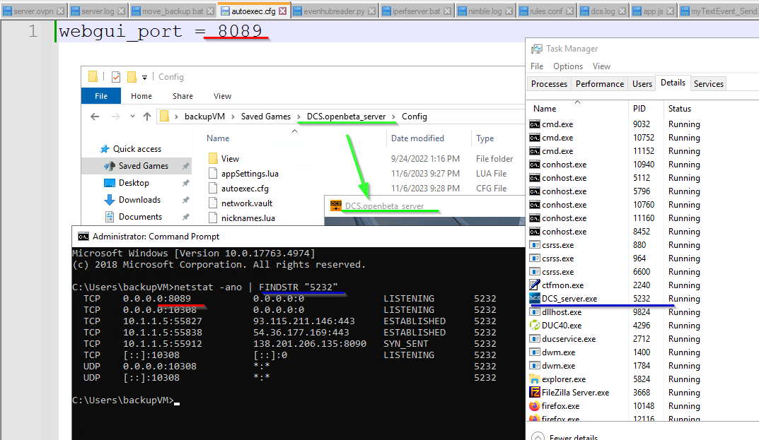Close the autoexec.cfg editor tab
The image size is (759, 440).
(283, 11)
